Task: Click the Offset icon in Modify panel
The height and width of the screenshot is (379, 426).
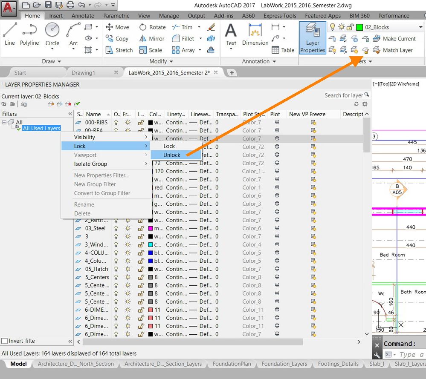Action: [x=211, y=50]
